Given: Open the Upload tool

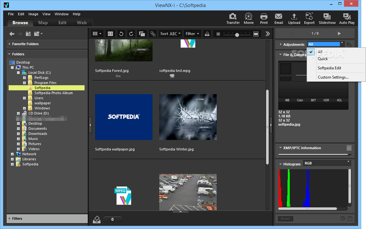Looking at the screenshot, I should point(294,19).
